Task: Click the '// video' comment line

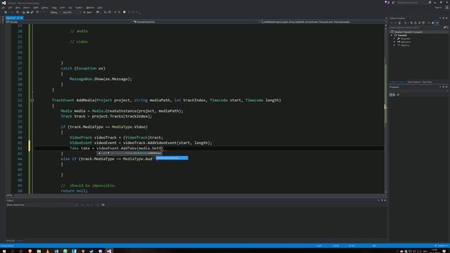Action: point(79,41)
